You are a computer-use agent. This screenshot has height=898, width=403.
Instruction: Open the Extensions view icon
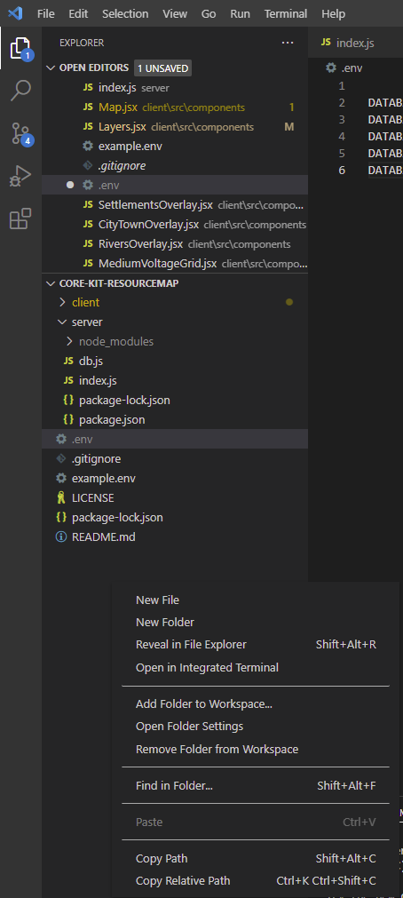coord(20,219)
